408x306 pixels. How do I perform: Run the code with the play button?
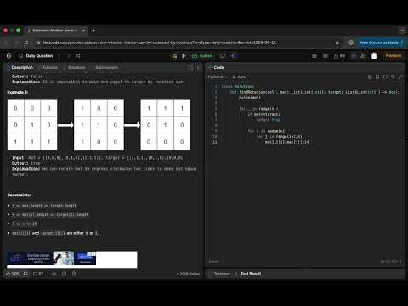pyautogui.click(x=184, y=56)
